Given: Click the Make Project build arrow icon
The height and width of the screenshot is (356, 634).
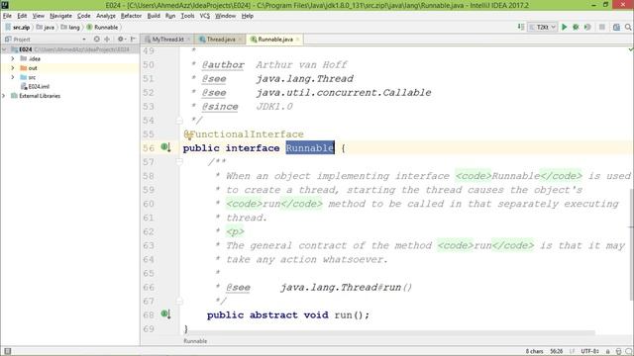Looking at the screenshot, I should tap(521, 27).
